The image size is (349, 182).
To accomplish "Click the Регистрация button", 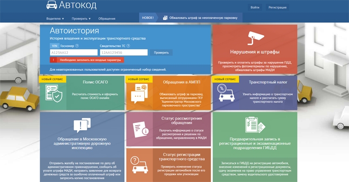I will coord(277,7).
